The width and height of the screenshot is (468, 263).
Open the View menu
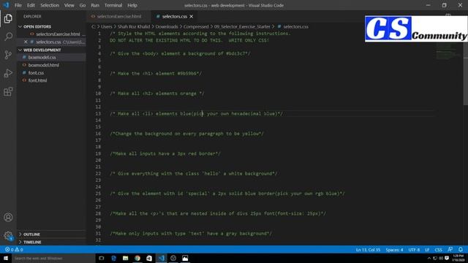click(69, 5)
